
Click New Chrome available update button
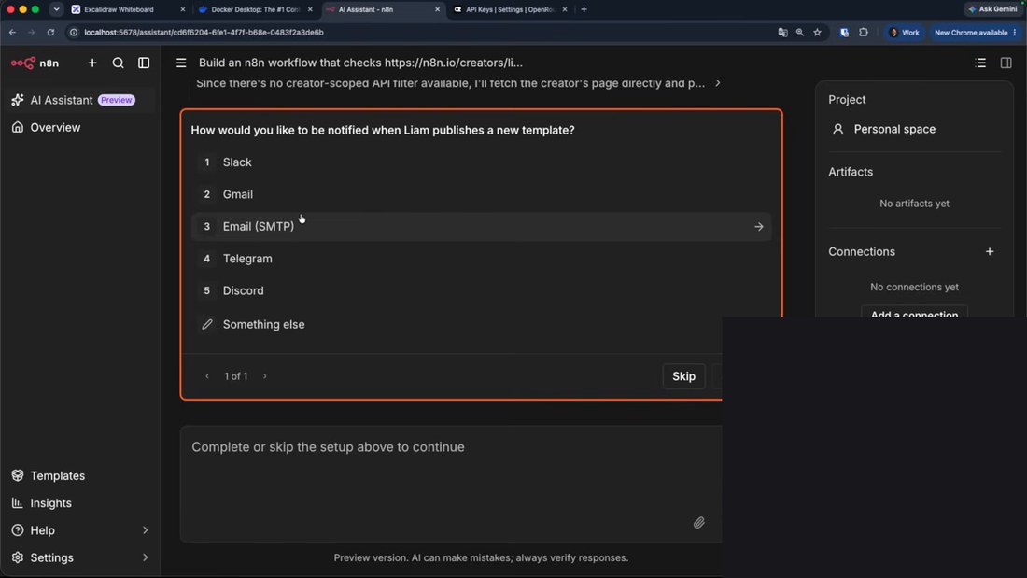coord(975,32)
